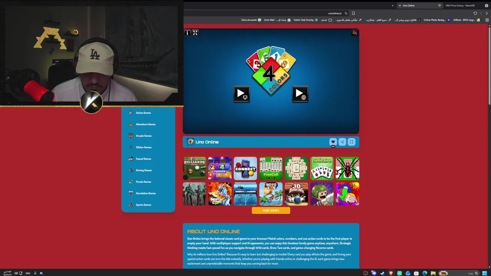Reload the page
Screen dimensions: 491x276
point(475,13)
